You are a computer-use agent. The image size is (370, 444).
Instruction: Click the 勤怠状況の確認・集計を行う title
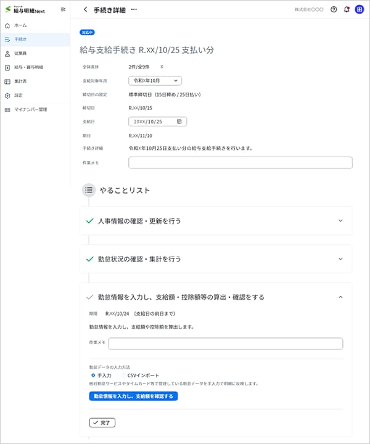139,259
